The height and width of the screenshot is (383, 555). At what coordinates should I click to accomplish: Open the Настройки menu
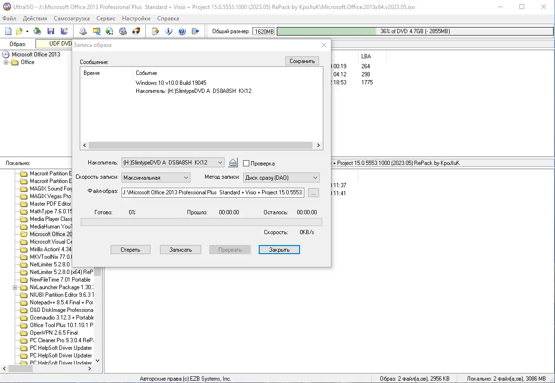136,18
